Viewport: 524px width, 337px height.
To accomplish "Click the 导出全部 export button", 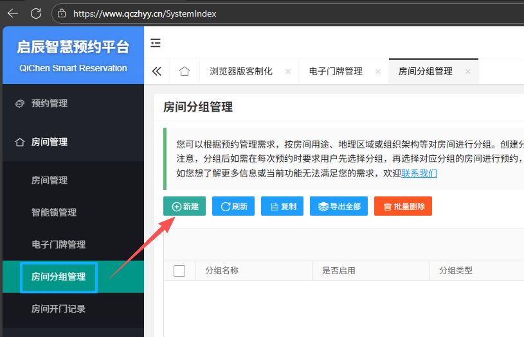I will pyautogui.click(x=338, y=206).
